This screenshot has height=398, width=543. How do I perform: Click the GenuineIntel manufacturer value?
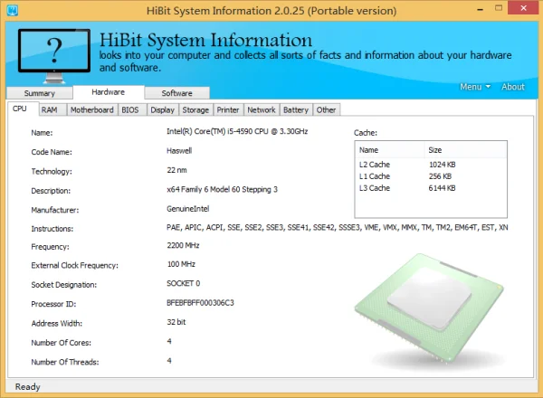click(187, 209)
